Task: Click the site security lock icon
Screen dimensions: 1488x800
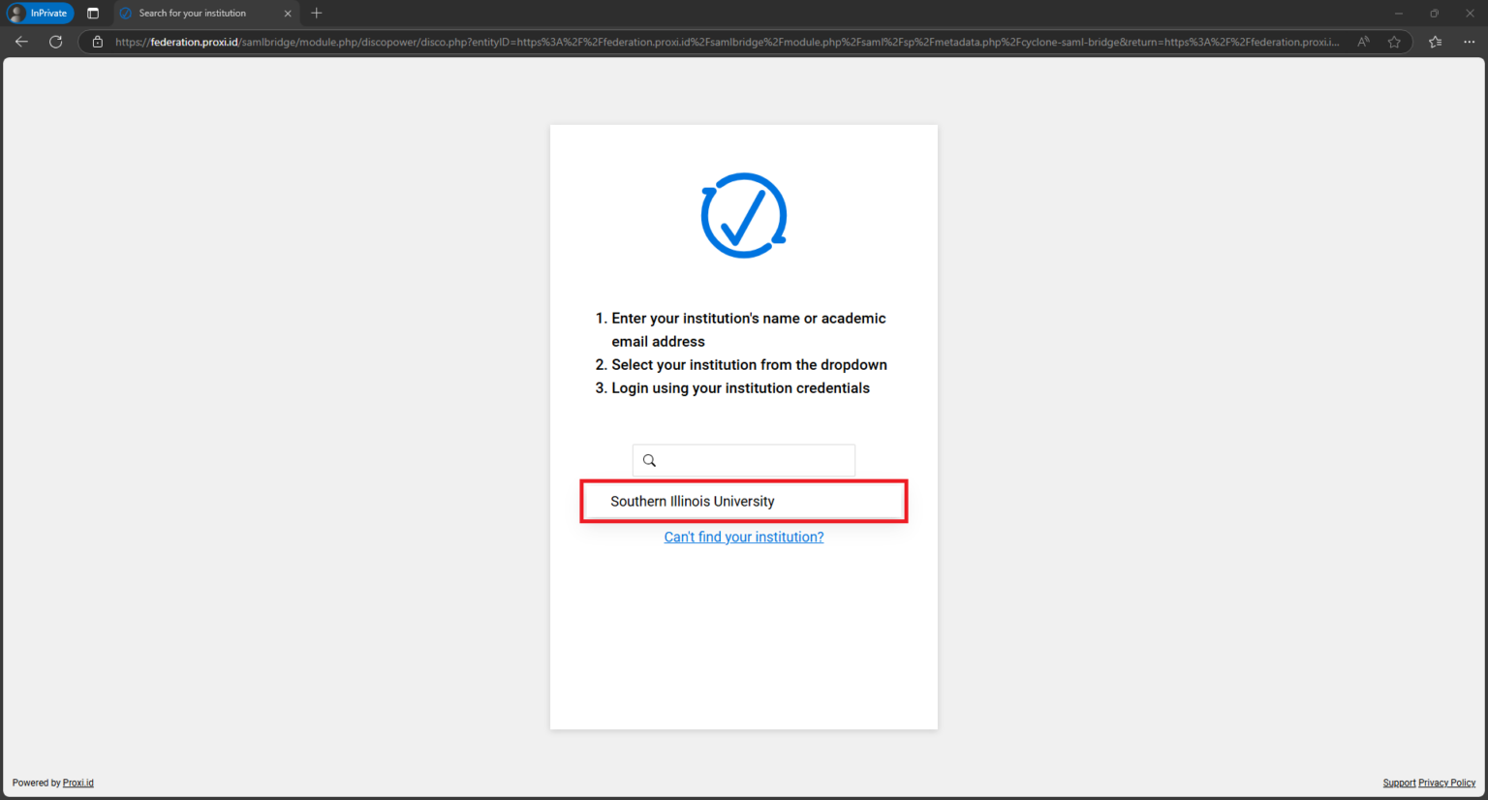Action: point(96,42)
